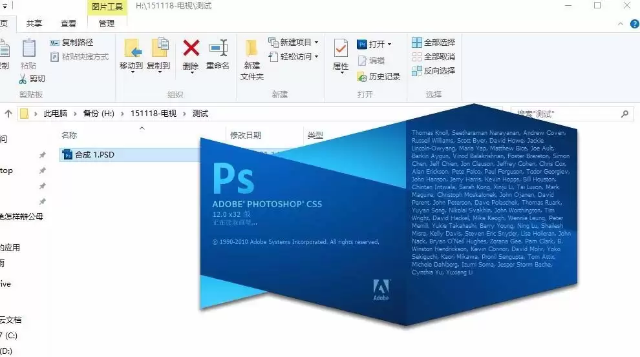Click the Cut (剪切) scissors icon
The height and width of the screenshot is (357, 640).
point(23,79)
